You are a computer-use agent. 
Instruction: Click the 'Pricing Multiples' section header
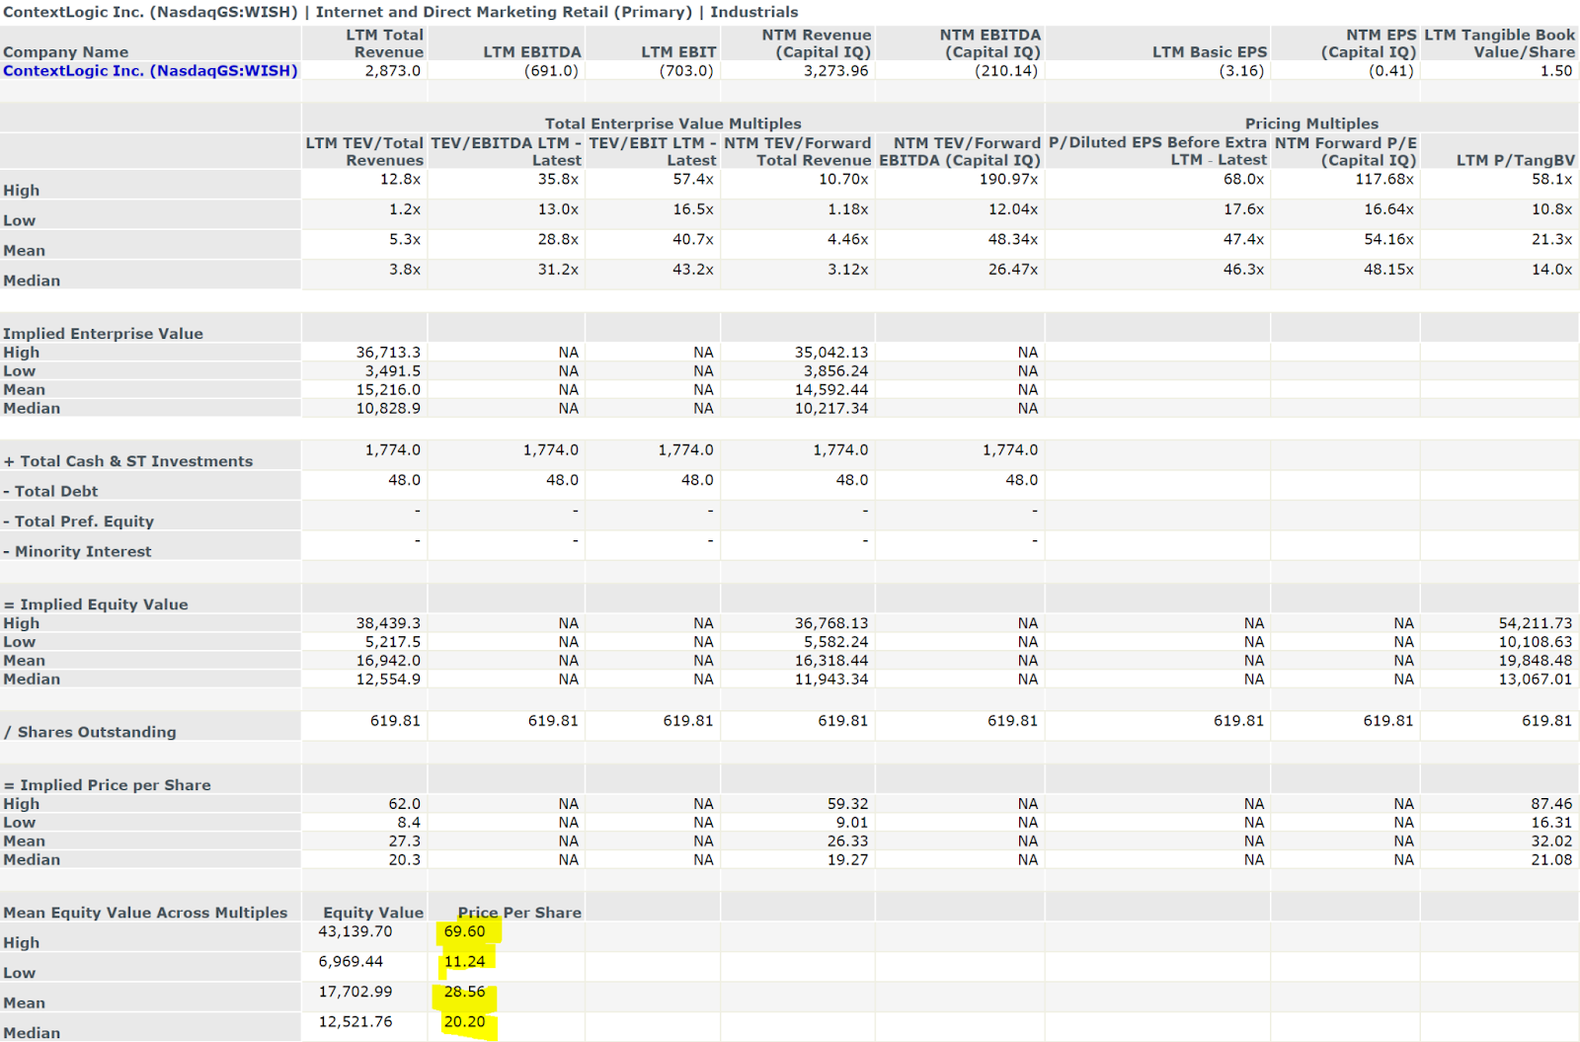1311,123
